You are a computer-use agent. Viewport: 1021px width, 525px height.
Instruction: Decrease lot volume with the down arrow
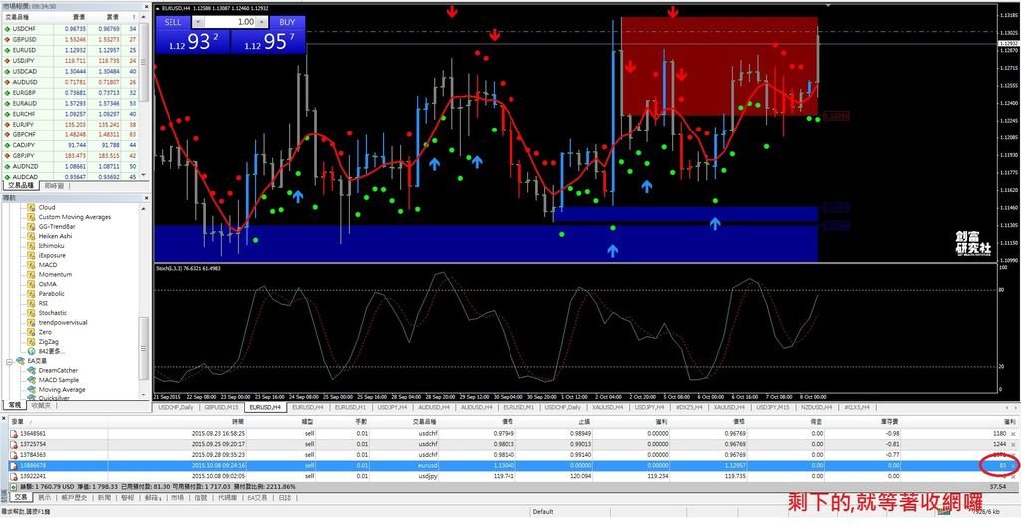pyautogui.click(x=198, y=22)
